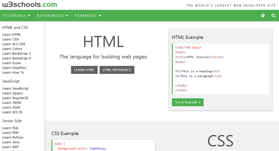279x151 pixels.
Task: Open Learn SQL link
Action: pyautogui.click(x=10, y=128)
